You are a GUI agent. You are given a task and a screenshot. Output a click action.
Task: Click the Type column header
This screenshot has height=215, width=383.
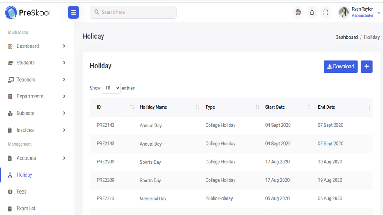click(x=210, y=107)
